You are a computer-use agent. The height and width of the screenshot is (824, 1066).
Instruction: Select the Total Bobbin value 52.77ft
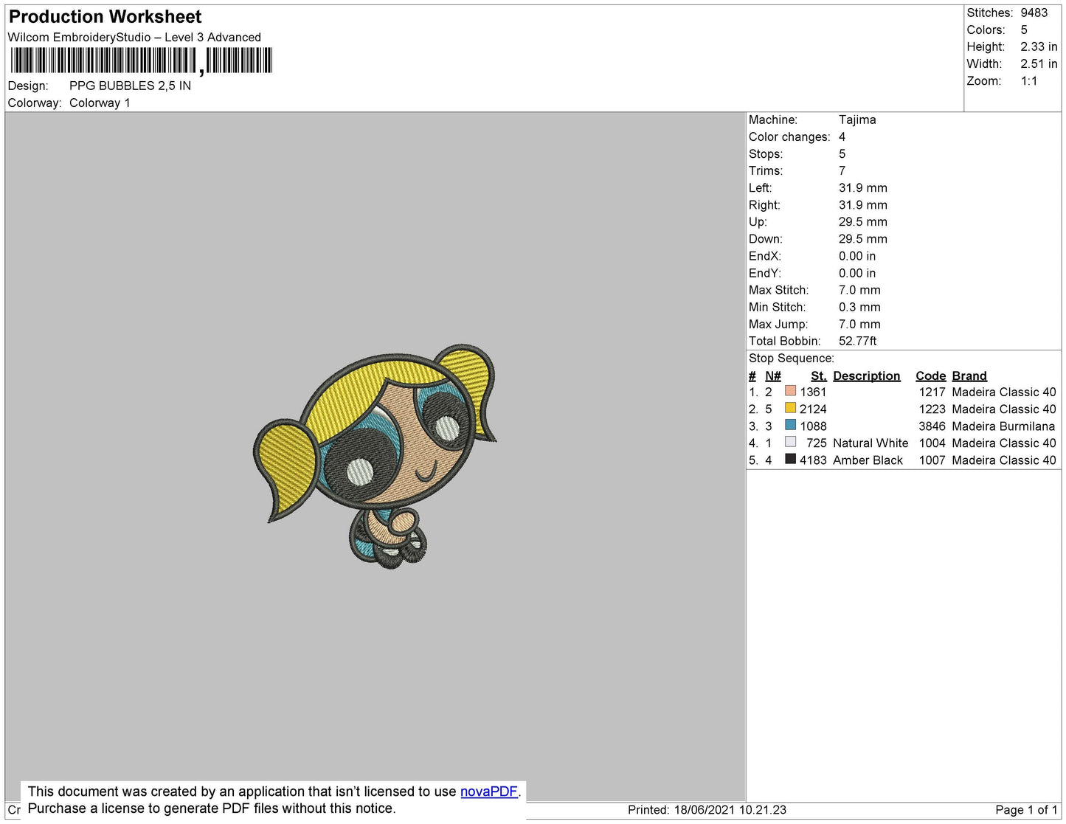click(x=858, y=342)
